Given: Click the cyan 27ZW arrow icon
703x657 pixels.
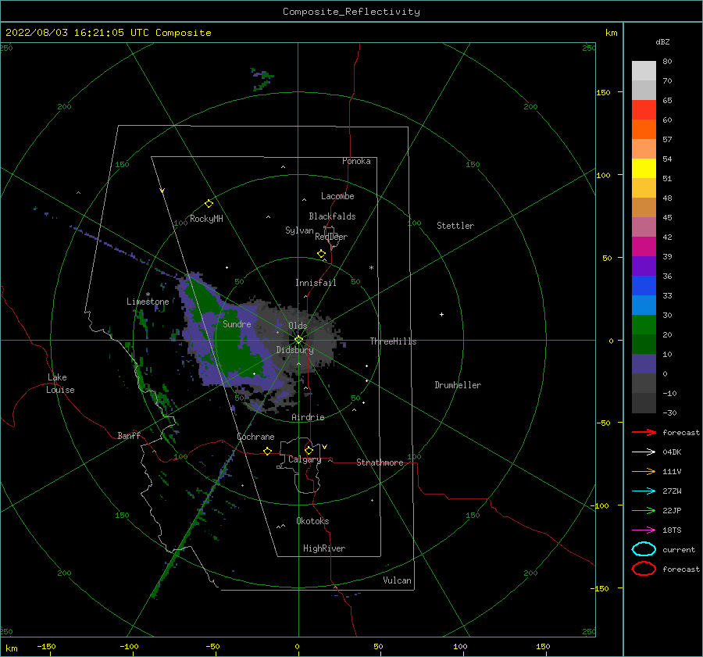Looking at the screenshot, I should [644, 491].
